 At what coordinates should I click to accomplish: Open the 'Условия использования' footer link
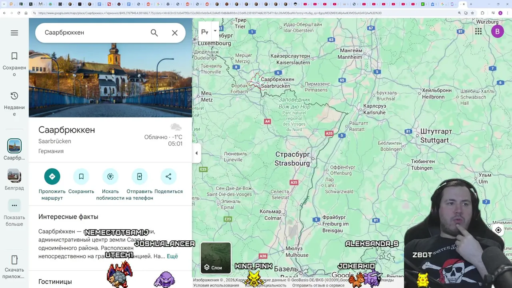pos(216,285)
